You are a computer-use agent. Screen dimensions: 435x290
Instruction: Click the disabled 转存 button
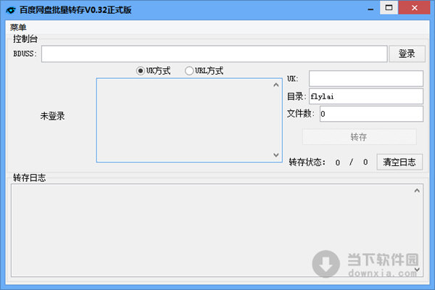360,137
